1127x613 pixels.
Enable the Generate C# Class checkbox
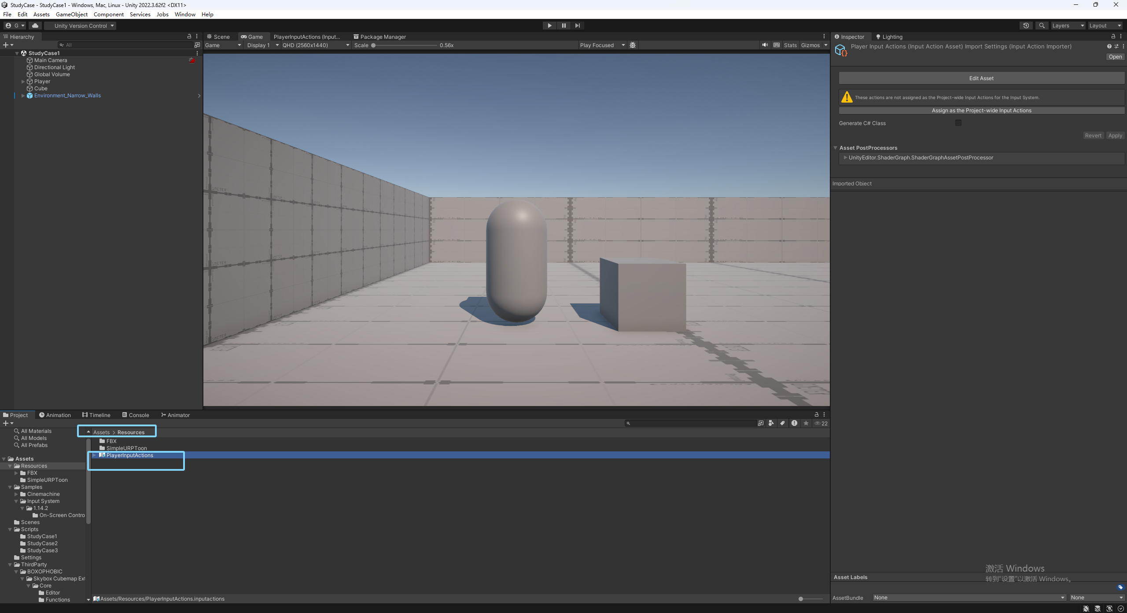[x=958, y=123]
